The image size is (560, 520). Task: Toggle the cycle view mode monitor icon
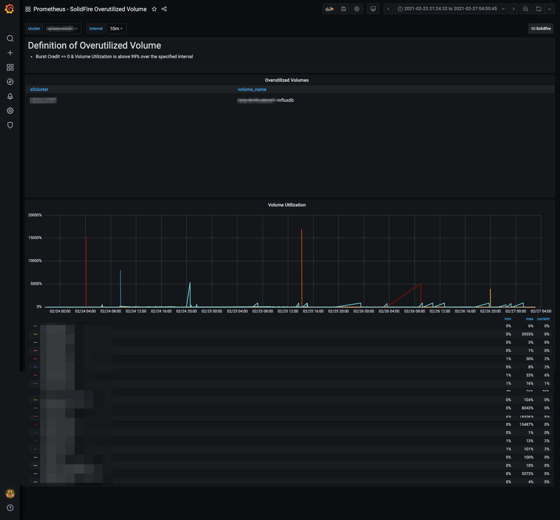point(373,9)
